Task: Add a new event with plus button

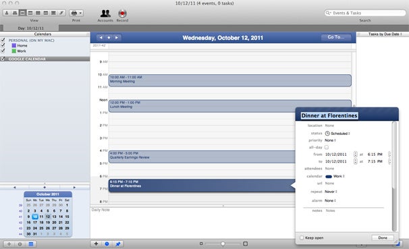Action: point(96,244)
